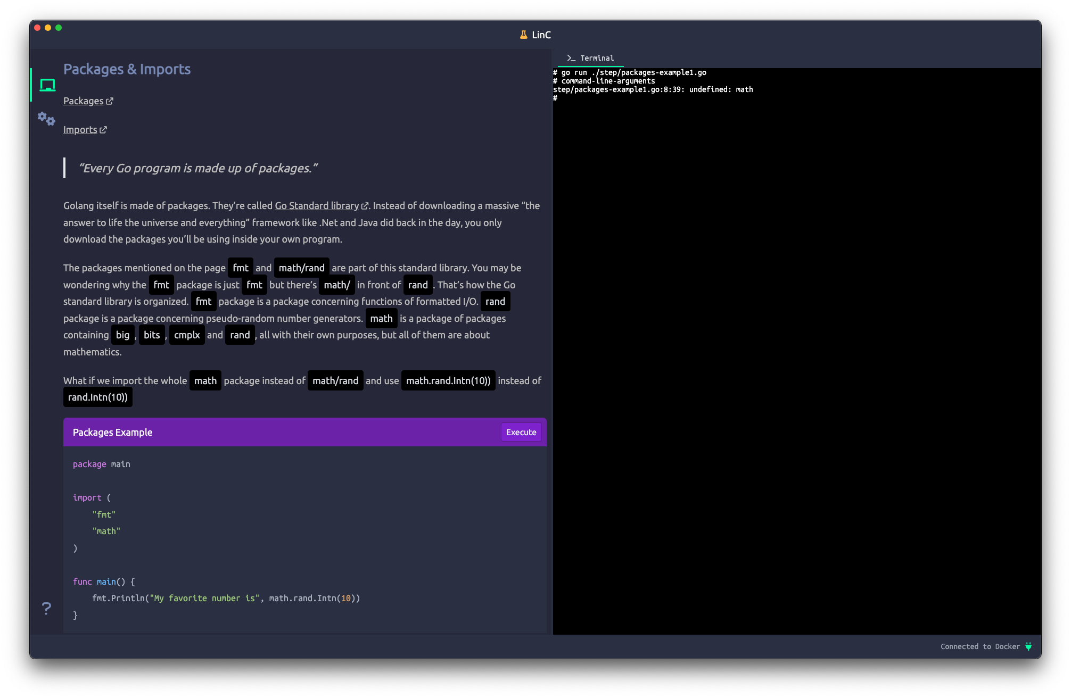Click the laptop lesson icon in sidebar

click(47, 85)
